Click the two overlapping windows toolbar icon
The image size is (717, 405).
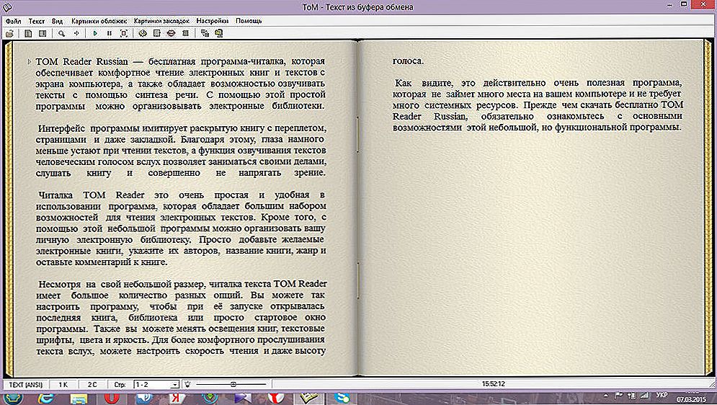[205, 33]
